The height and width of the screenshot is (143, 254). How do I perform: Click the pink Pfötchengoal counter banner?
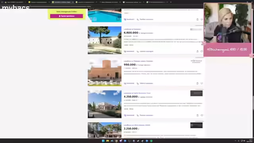(x=227, y=50)
